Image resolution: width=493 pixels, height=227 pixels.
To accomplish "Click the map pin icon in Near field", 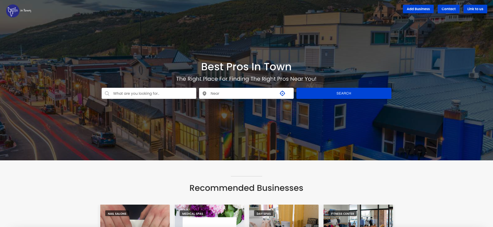I will coord(204,93).
